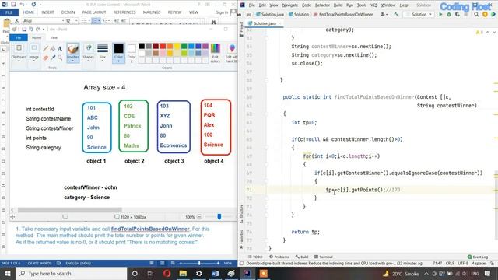498x280 pixels.
Task: Open the Solution run configuration dropdown
Action: pyautogui.click(x=419, y=14)
